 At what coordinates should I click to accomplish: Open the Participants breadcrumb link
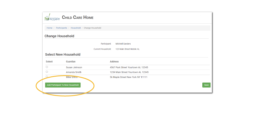pos(62,28)
